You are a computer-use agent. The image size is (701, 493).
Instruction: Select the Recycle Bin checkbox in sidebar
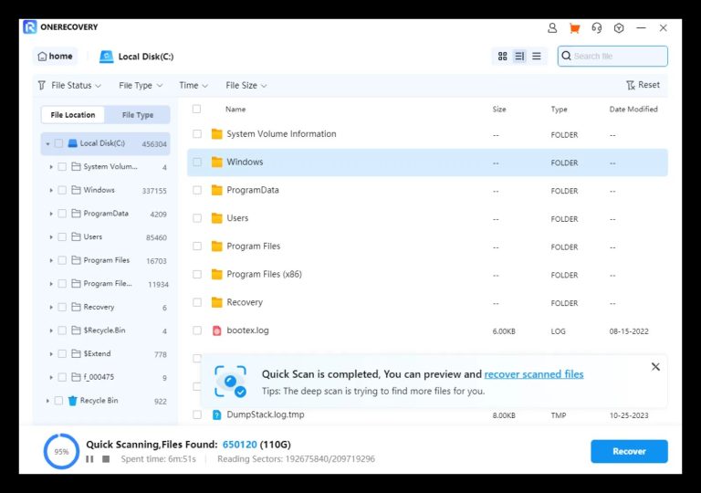(x=59, y=401)
